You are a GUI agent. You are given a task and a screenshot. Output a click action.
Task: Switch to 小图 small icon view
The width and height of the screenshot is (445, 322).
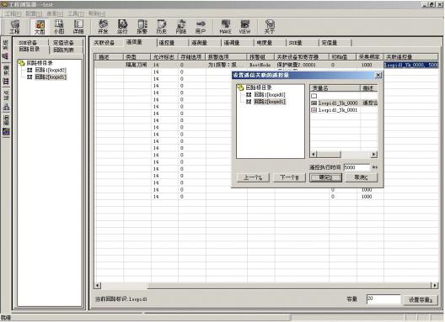59,27
